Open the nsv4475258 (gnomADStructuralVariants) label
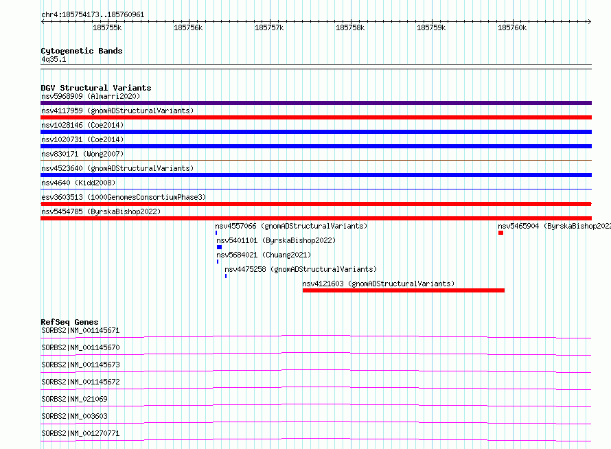Viewport: 611px width, 449px height. tap(301, 269)
